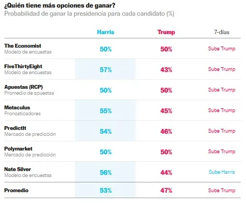The height and width of the screenshot is (203, 246).
Task: Select the Nate Silver row label
Action: click(x=17, y=169)
